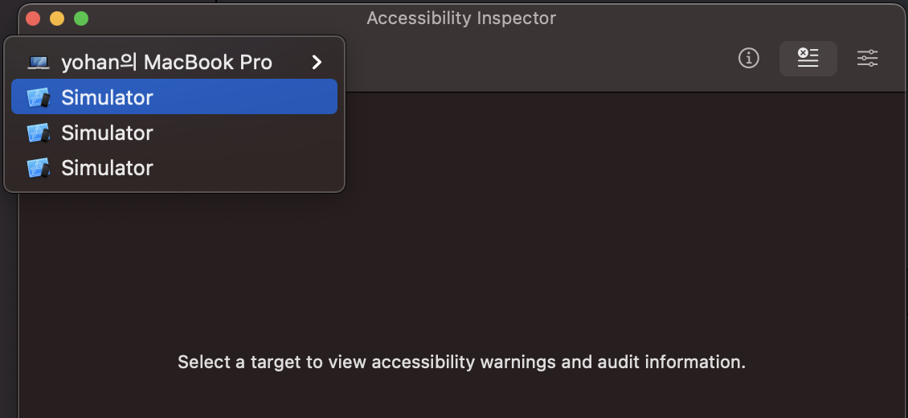
Task: Click the MacBook laptop icon in menu
Action: (x=39, y=63)
